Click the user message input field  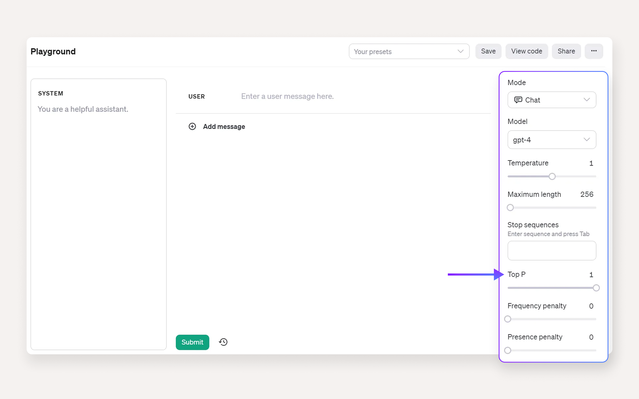(x=346, y=96)
